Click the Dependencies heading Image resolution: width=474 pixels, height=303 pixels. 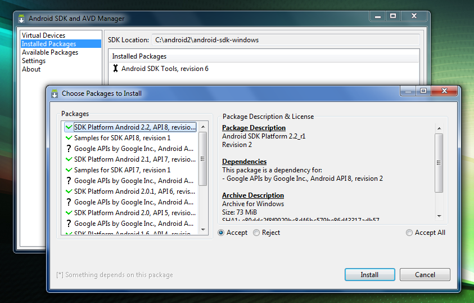tap(244, 162)
